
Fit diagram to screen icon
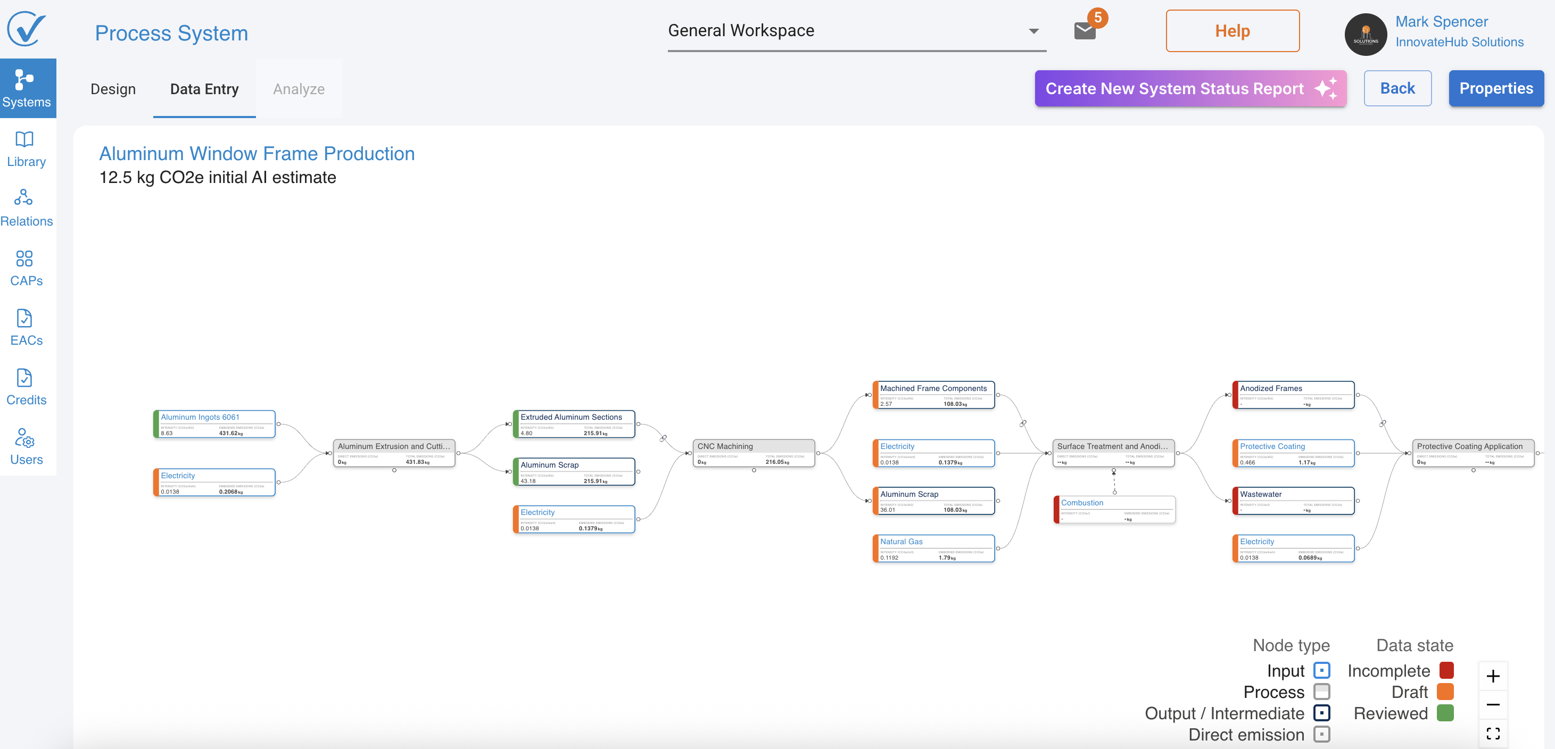click(x=1493, y=734)
